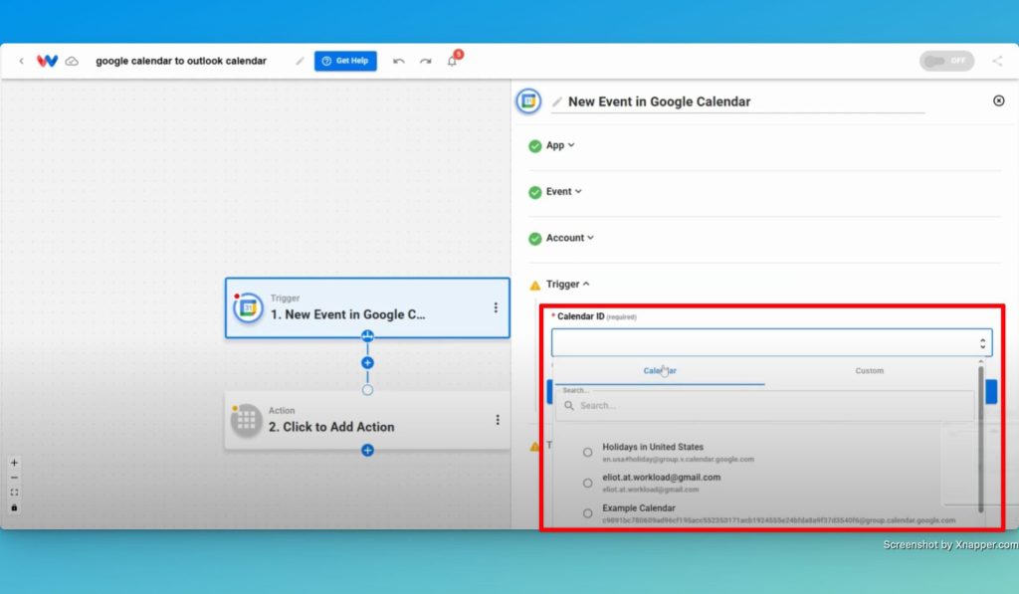This screenshot has height=594, width=1019.
Task: Collapse the Trigger section
Action: point(567,284)
